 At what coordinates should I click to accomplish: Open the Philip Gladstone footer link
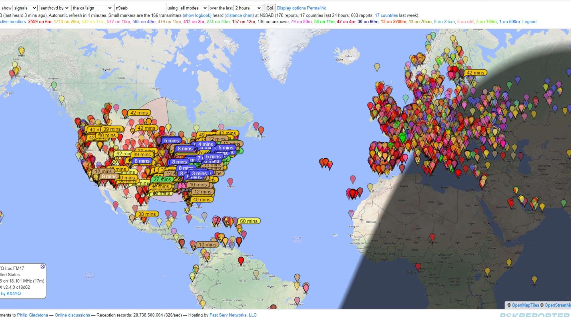pyautogui.click(x=33, y=315)
